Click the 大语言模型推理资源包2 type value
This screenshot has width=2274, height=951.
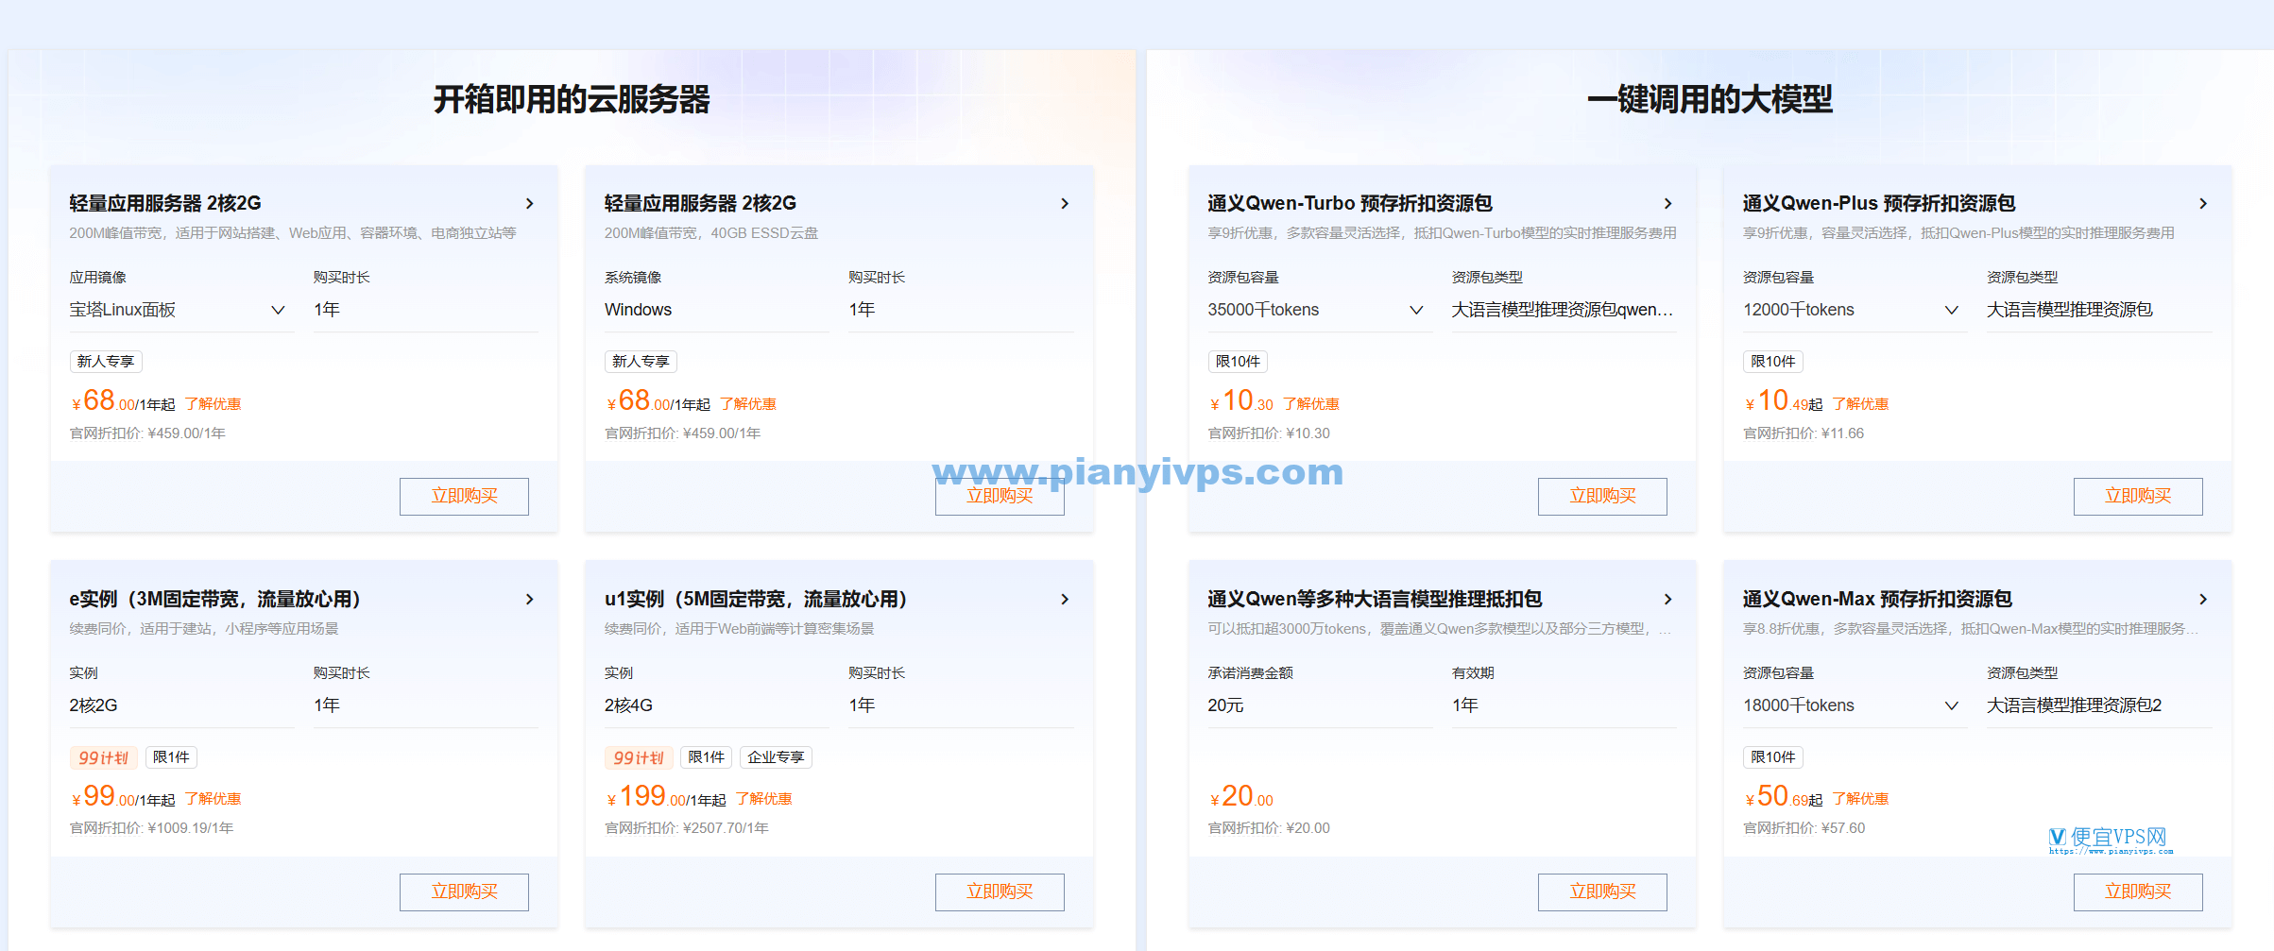[x=2074, y=705]
